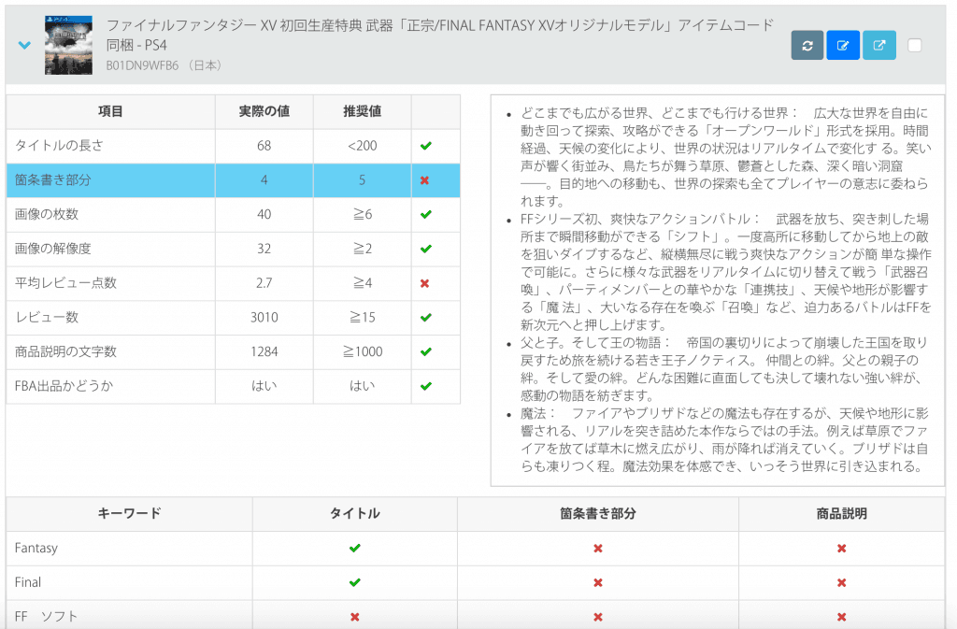Viewport: 957px width, 629px height.
Task: Select the 商品説明の文字数 row label
Action: pyautogui.click(x=65, y=351)
